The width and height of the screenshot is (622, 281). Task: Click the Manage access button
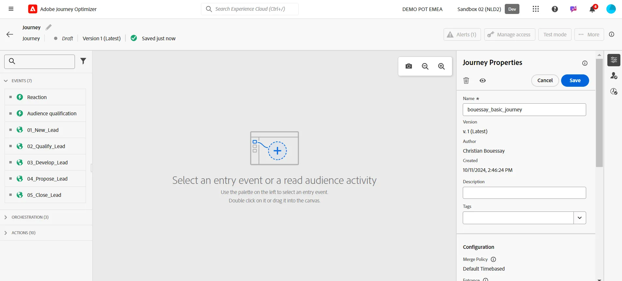pos(510,34)
